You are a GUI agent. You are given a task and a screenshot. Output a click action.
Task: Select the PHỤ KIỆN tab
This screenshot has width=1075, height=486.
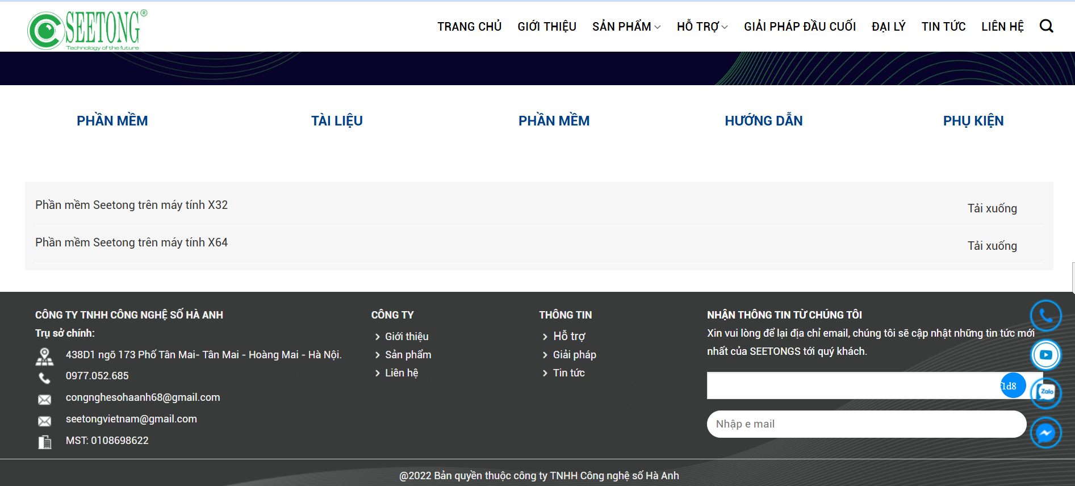pos(973,121)
